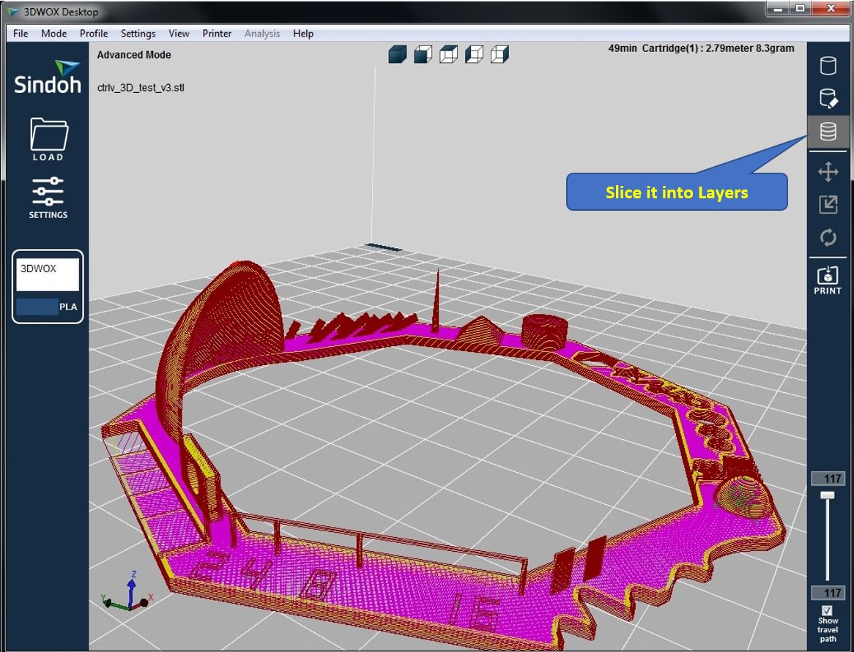Screen dimensions: 854x652
Task: Toggle the Show travel path checkbox
Action: (828, 610)
